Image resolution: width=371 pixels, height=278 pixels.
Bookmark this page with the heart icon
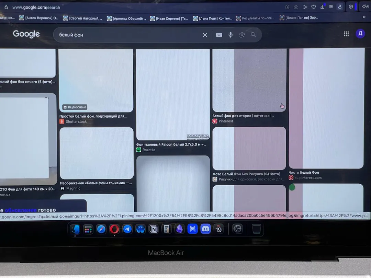coord(314,7)
